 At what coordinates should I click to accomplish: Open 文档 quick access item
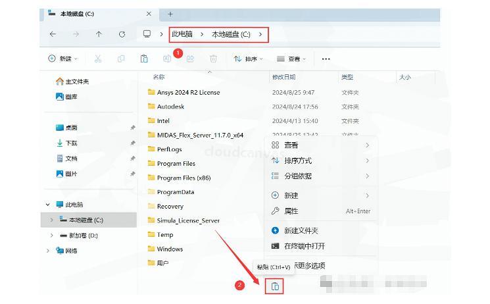coord(66,159)
